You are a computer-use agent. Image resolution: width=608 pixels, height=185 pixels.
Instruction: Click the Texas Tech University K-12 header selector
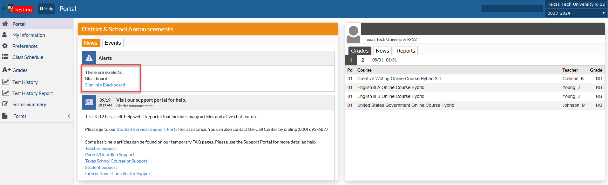point(576,4)
